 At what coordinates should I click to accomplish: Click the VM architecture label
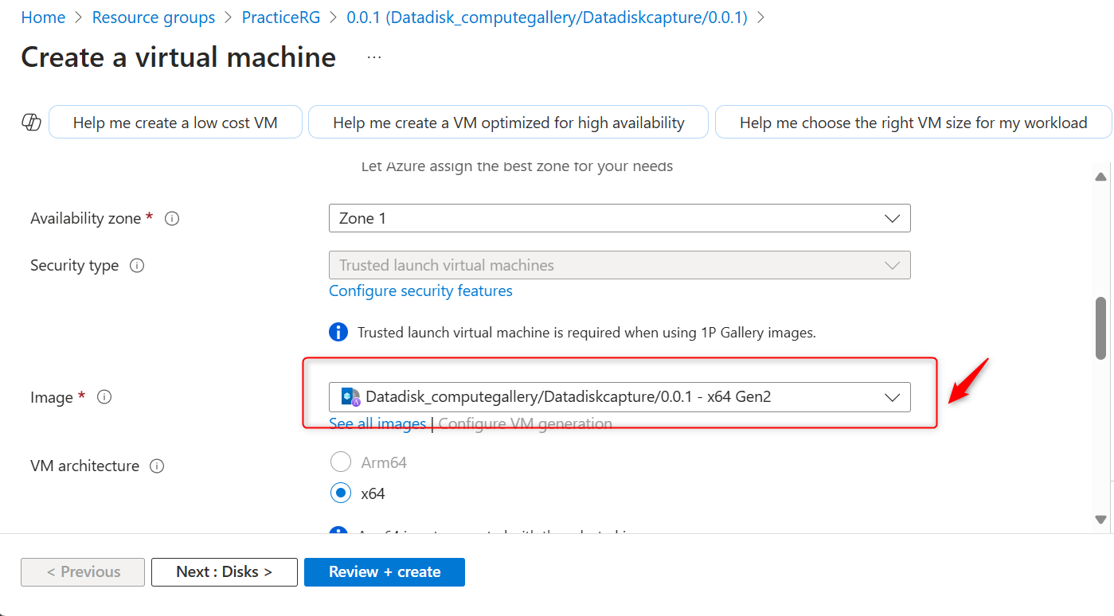[x=84, y=466]
